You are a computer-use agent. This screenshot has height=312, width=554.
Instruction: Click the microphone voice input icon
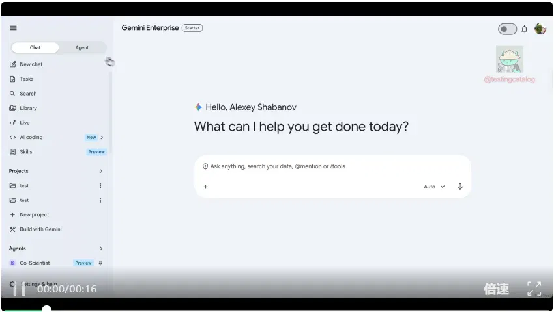pos(460,187)
